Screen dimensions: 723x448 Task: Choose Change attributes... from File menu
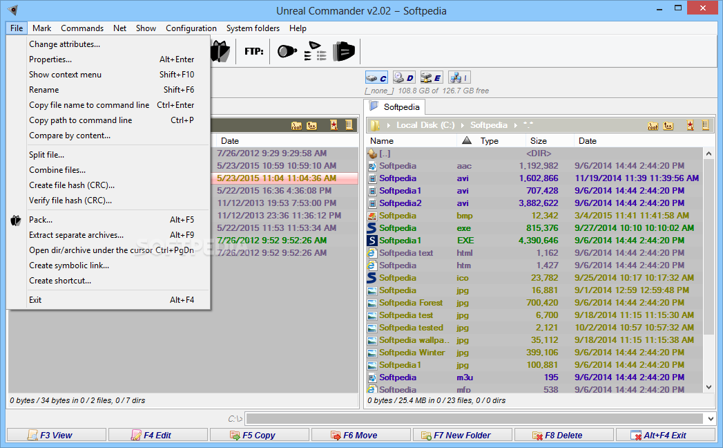coord(108,44)
